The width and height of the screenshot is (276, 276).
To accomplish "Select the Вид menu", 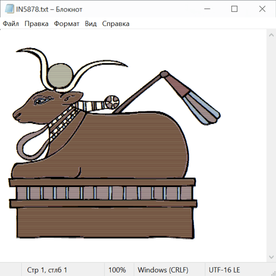I will [x=91, y=24].
